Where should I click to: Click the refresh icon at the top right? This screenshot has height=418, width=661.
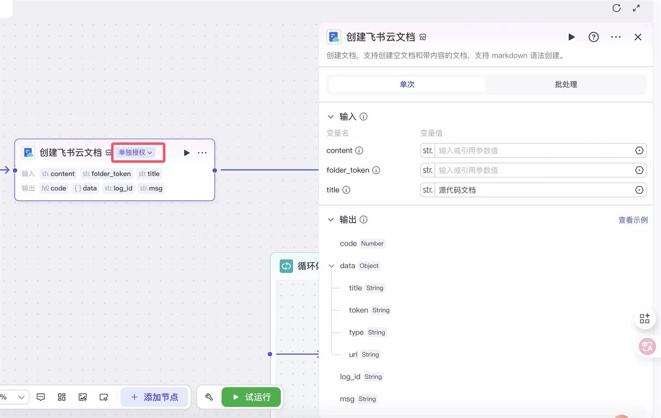click(616, 8)
